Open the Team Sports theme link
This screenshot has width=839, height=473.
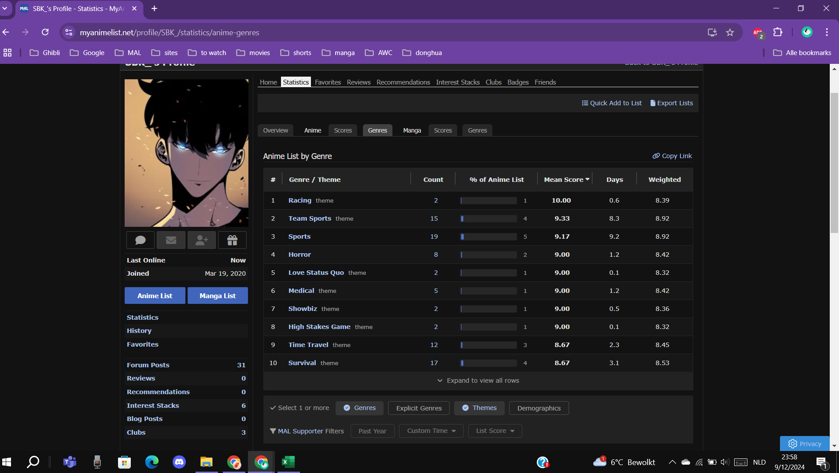pyautogui.click(x=310, y=218)
